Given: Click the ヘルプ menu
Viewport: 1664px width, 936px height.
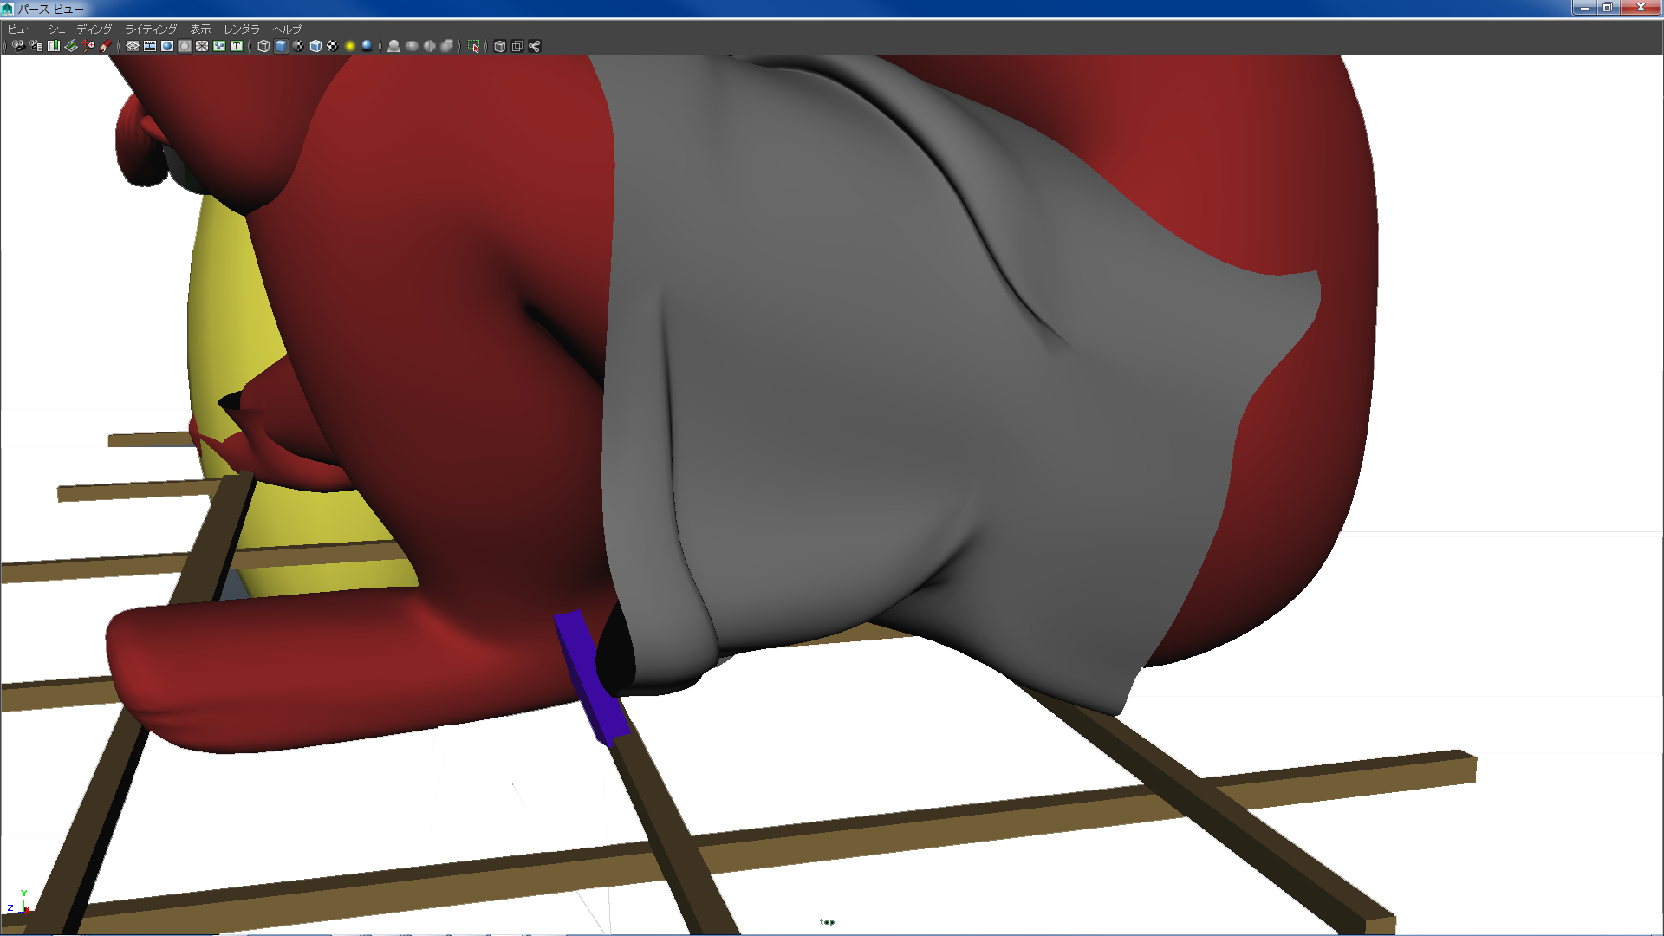Looking at the screenshot, I should 287,29.
